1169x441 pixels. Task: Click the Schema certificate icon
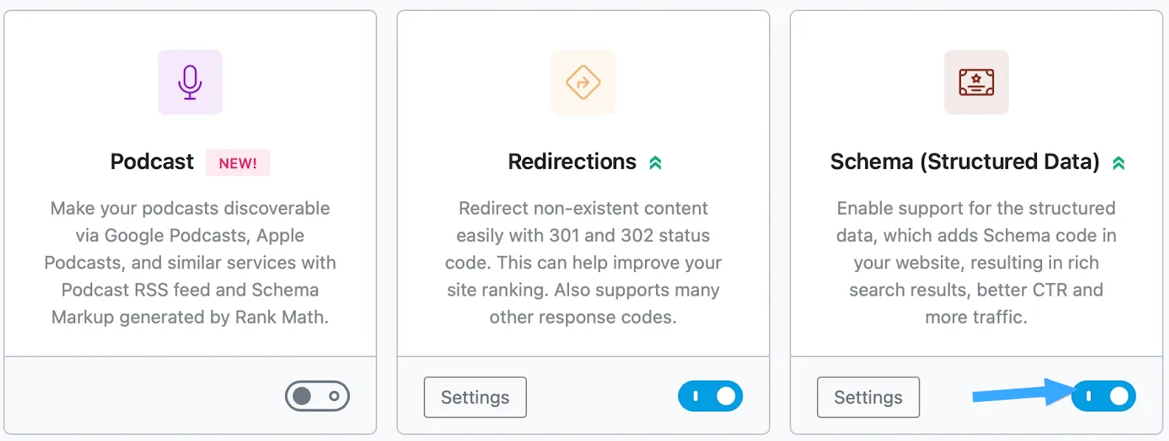tap(976, 82)
